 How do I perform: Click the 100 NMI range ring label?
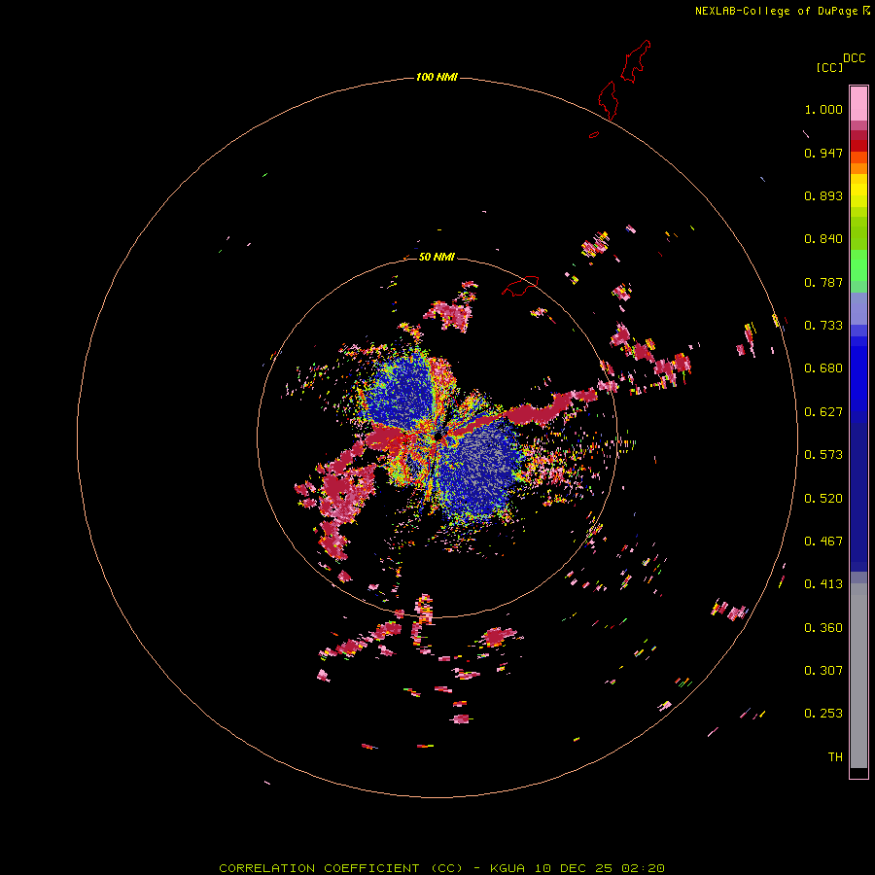tap(437, 77)
